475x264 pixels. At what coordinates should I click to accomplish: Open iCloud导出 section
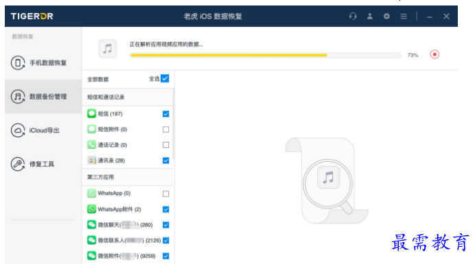[x=43, y=130]
